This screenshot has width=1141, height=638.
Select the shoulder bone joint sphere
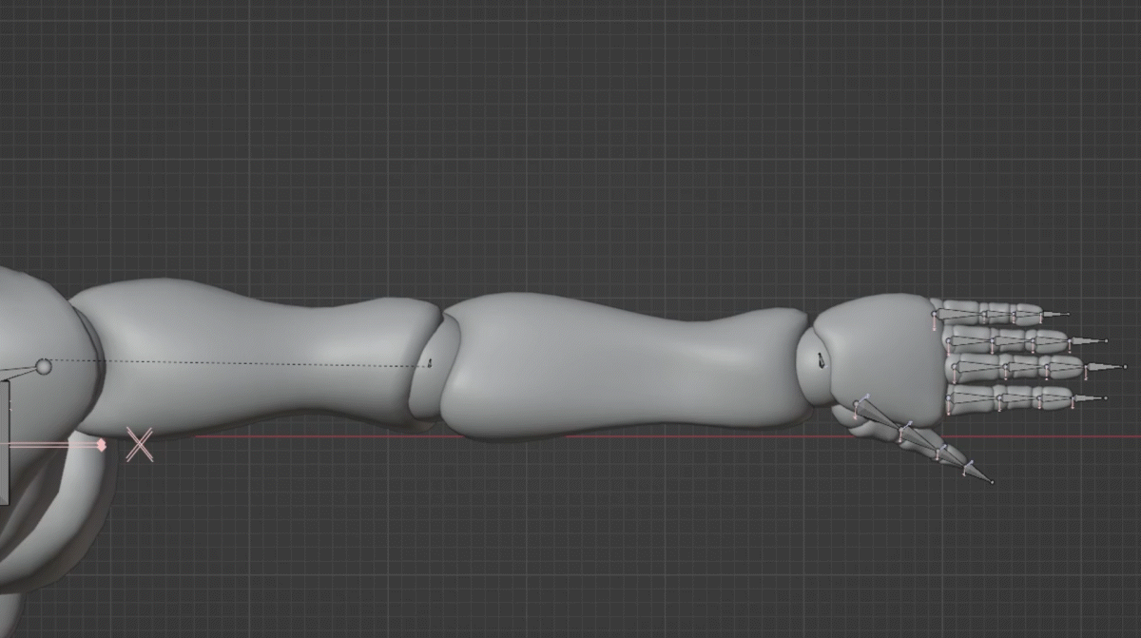44,366
